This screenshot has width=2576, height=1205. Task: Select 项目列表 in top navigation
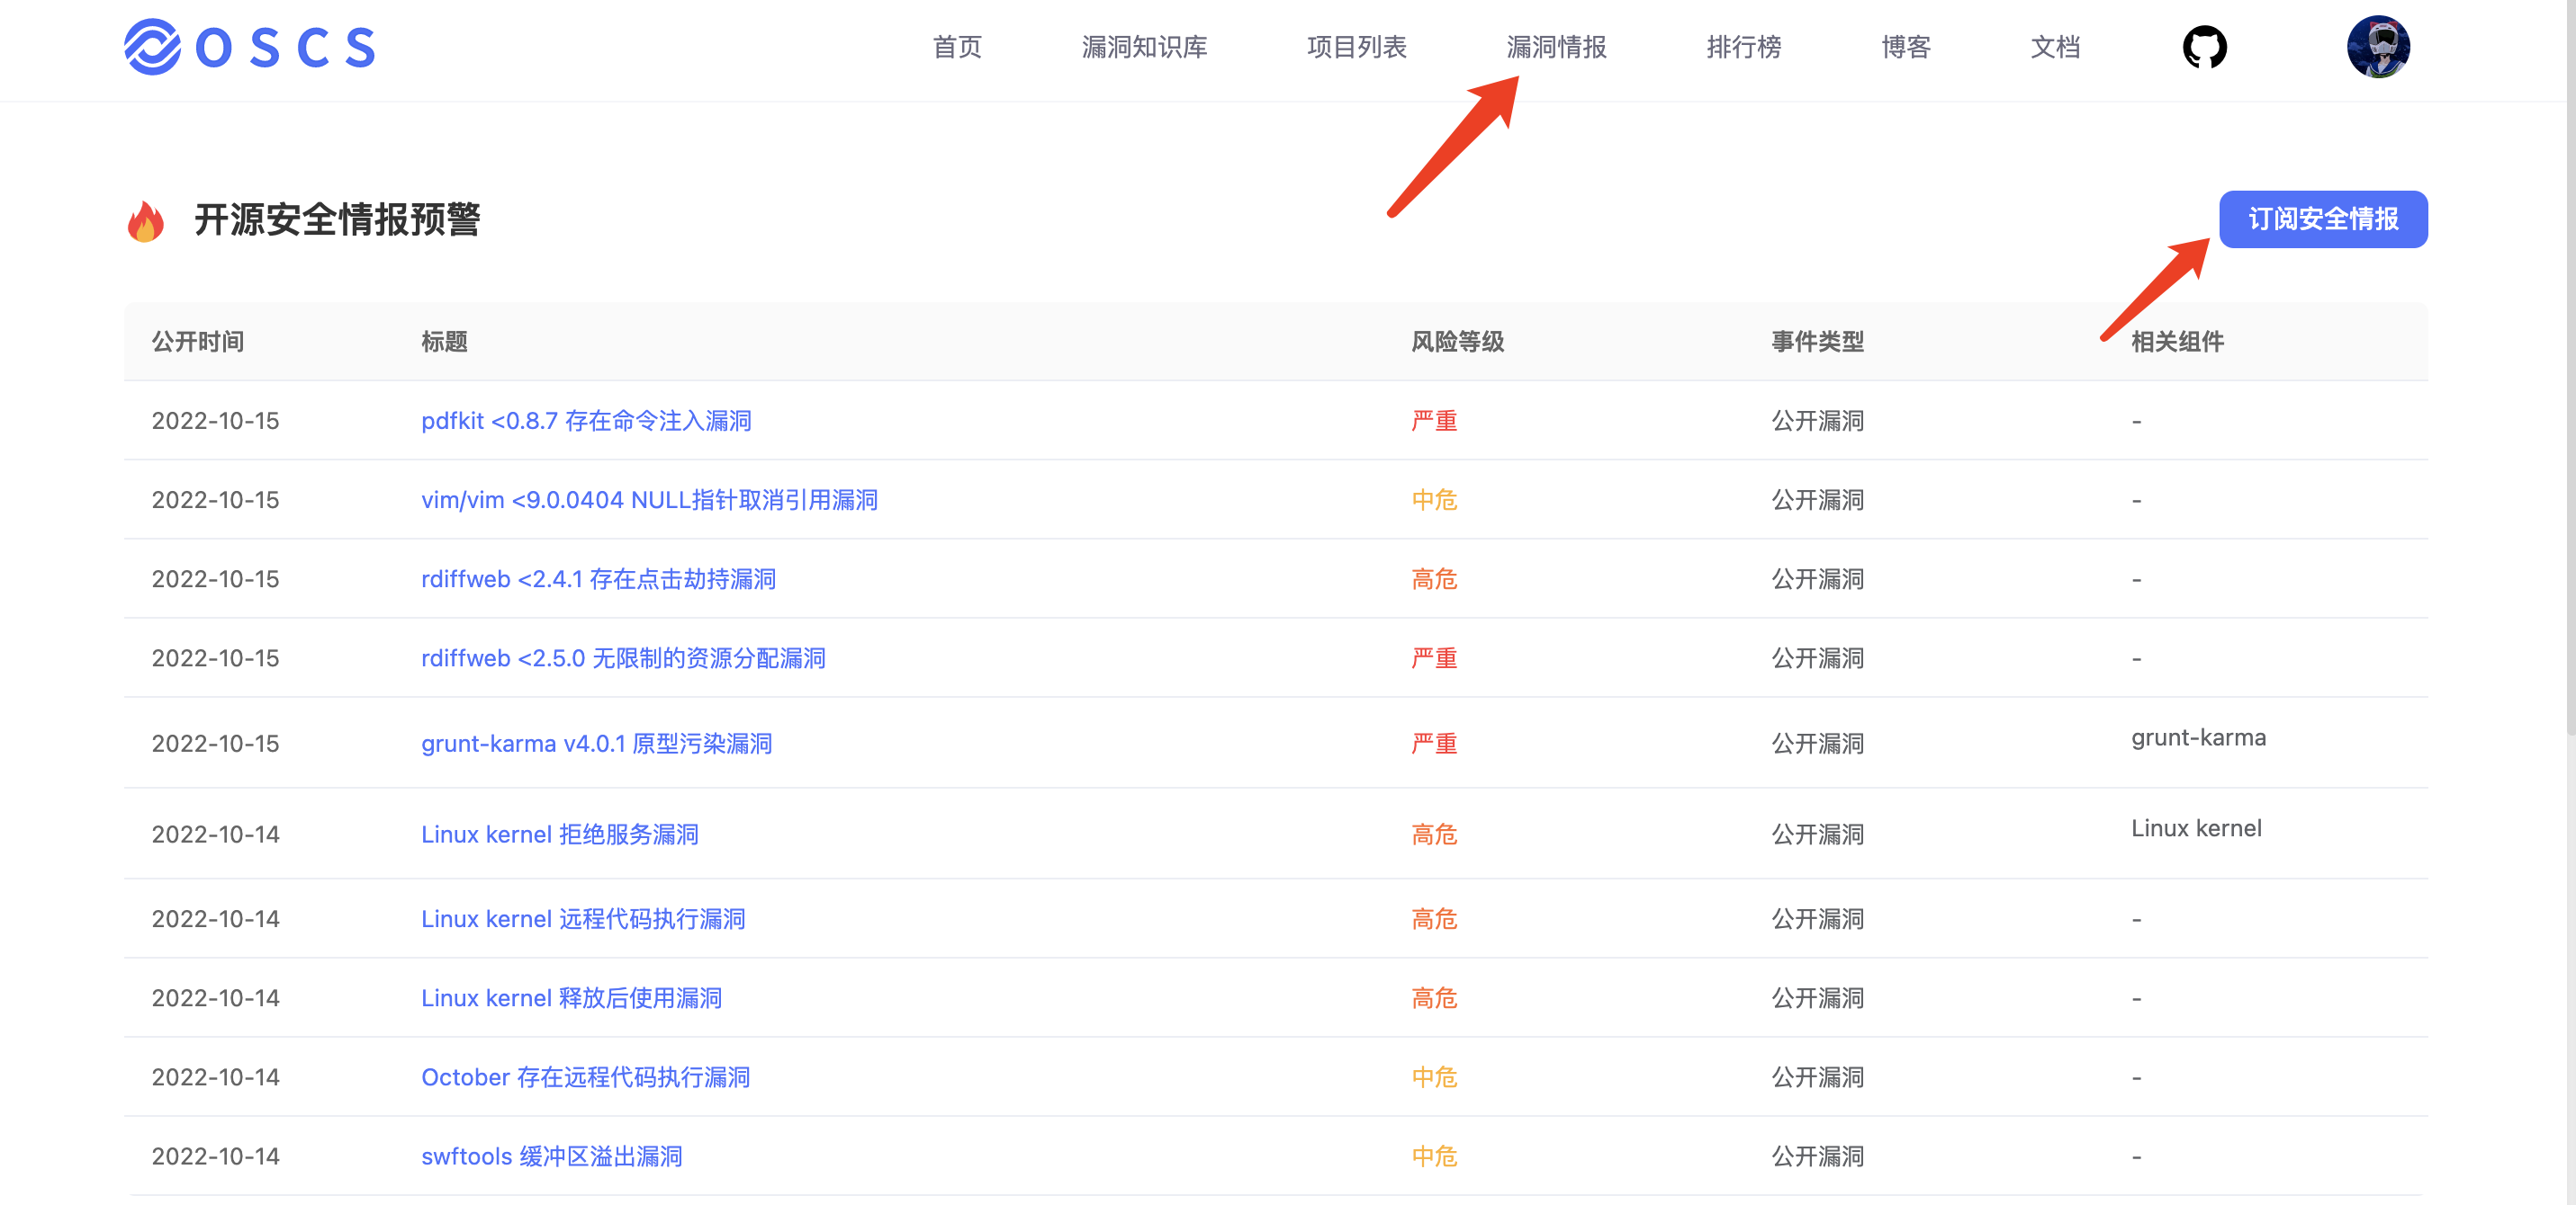1356,47
